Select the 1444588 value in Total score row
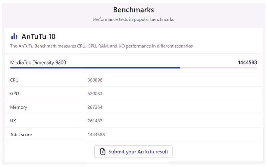 96,135
